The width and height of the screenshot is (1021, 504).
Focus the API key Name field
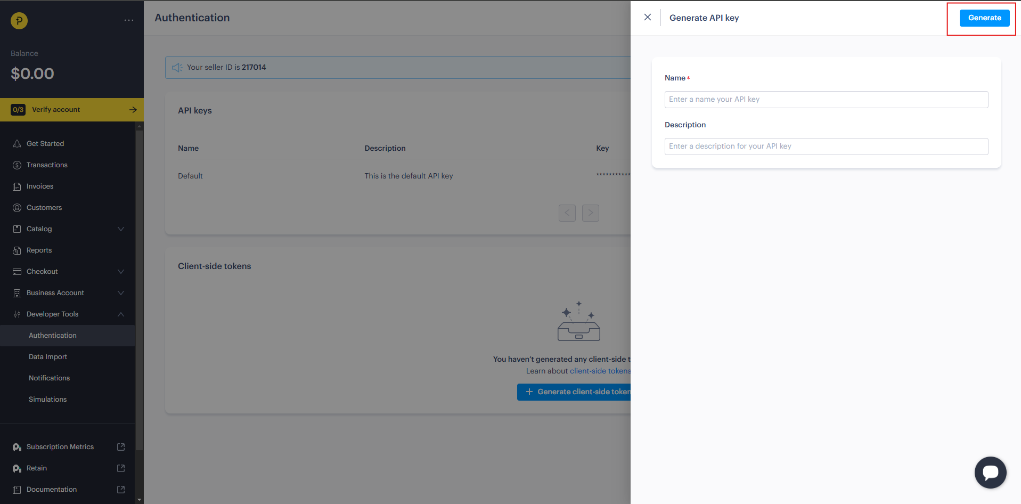(826, 100)
